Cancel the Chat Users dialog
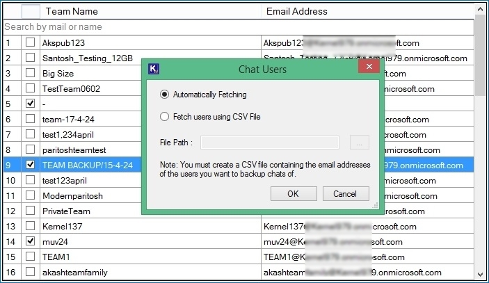This screenshot has height=283, width=489. point(346,194)
